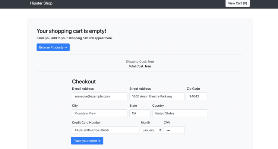Click the Checkout heading

(x=84, y=82)
